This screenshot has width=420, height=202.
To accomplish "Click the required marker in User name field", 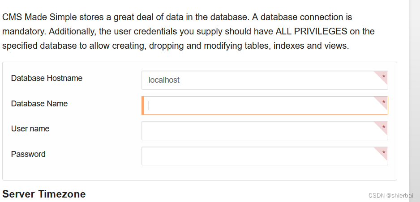I will click(x=383, y=127).
